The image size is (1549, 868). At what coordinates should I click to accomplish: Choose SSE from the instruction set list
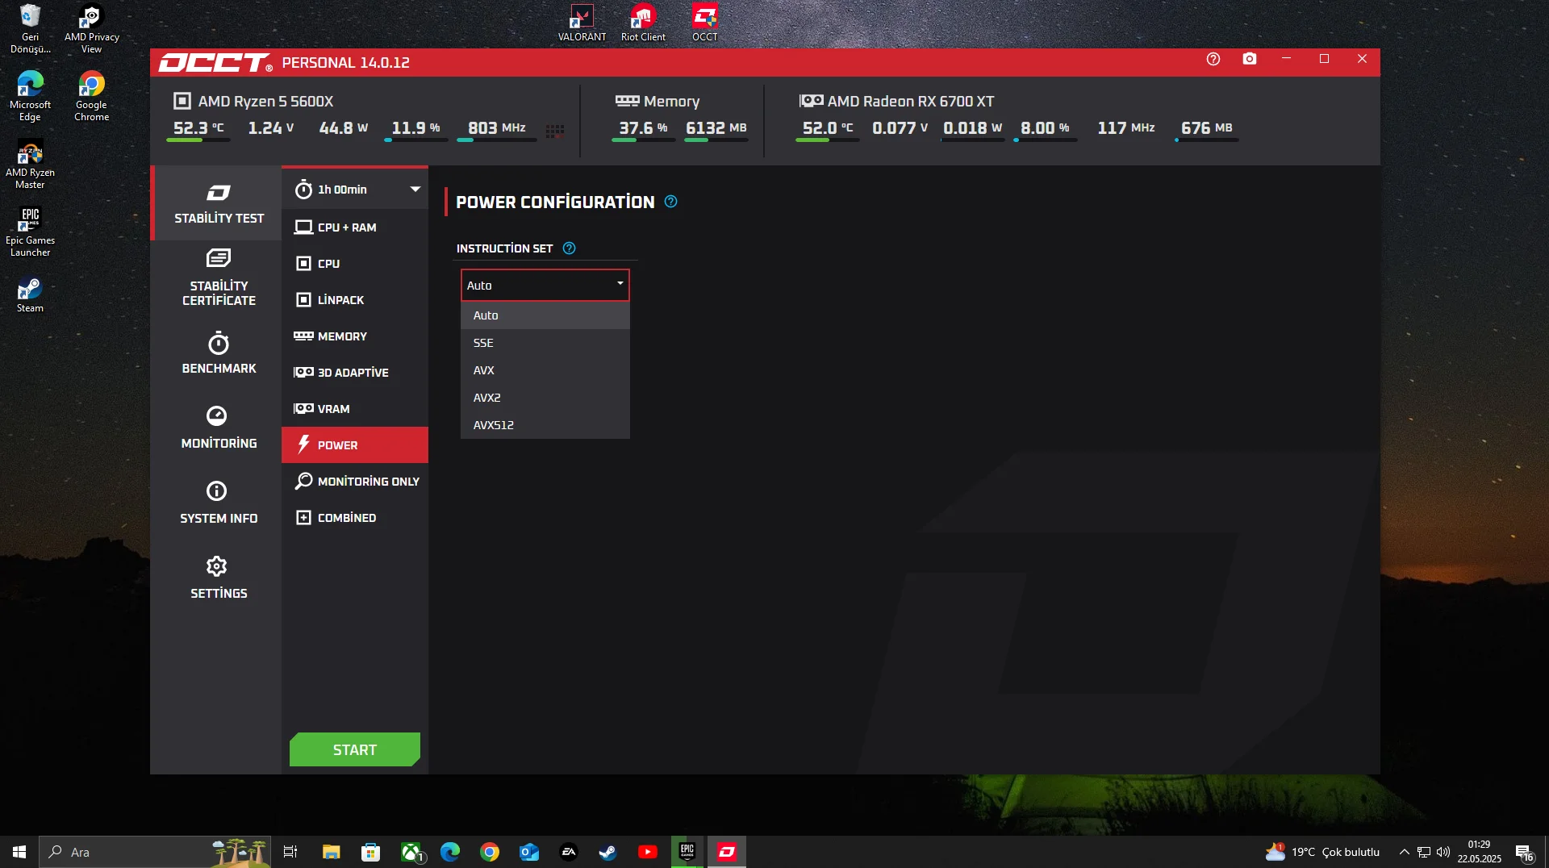[x=545, y=343]
